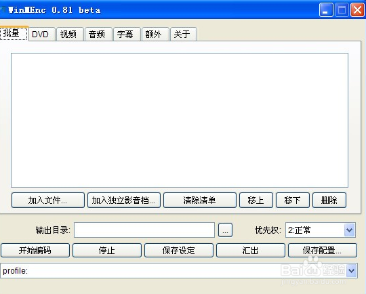The image size is (366, 294).
Task: Click the 输出目录 text field
Action: coord(144,230)
